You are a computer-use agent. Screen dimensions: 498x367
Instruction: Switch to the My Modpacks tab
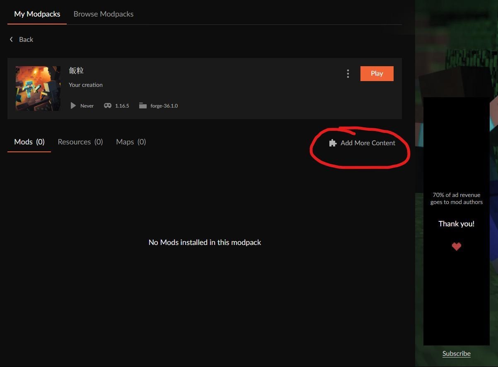(x=37, y=14)
